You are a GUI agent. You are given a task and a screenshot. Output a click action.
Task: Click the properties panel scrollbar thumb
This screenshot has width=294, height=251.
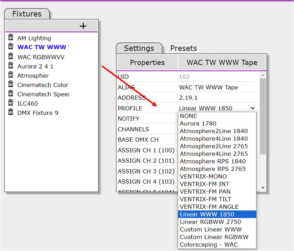pyautogui.click(x=263, y=116)
